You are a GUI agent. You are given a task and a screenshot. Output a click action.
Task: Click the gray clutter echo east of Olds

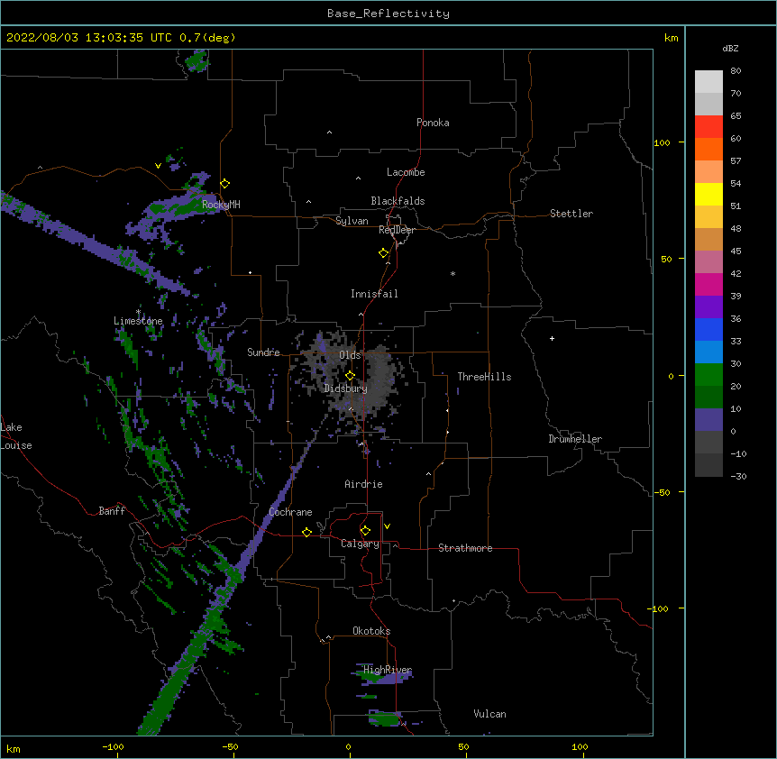click(380, 379)
